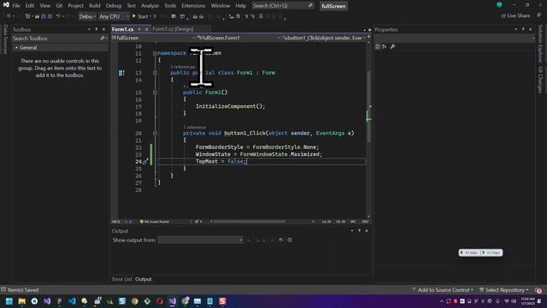Click the account avatar icon
Image resolution: width=547 pixels, height=308 pixels.
coord(499,5)
